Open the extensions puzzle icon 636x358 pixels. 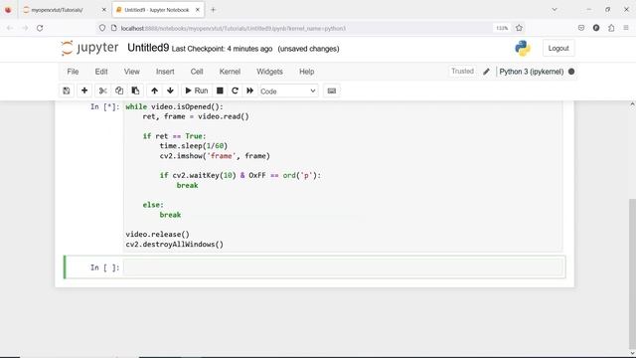[611, 28]
